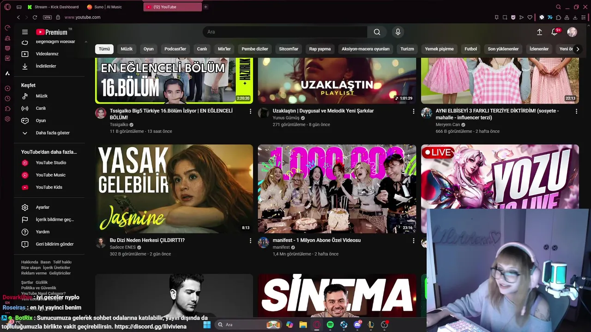Open the notifications bell
Screen dimensions: 591x332
coord(555,32)
